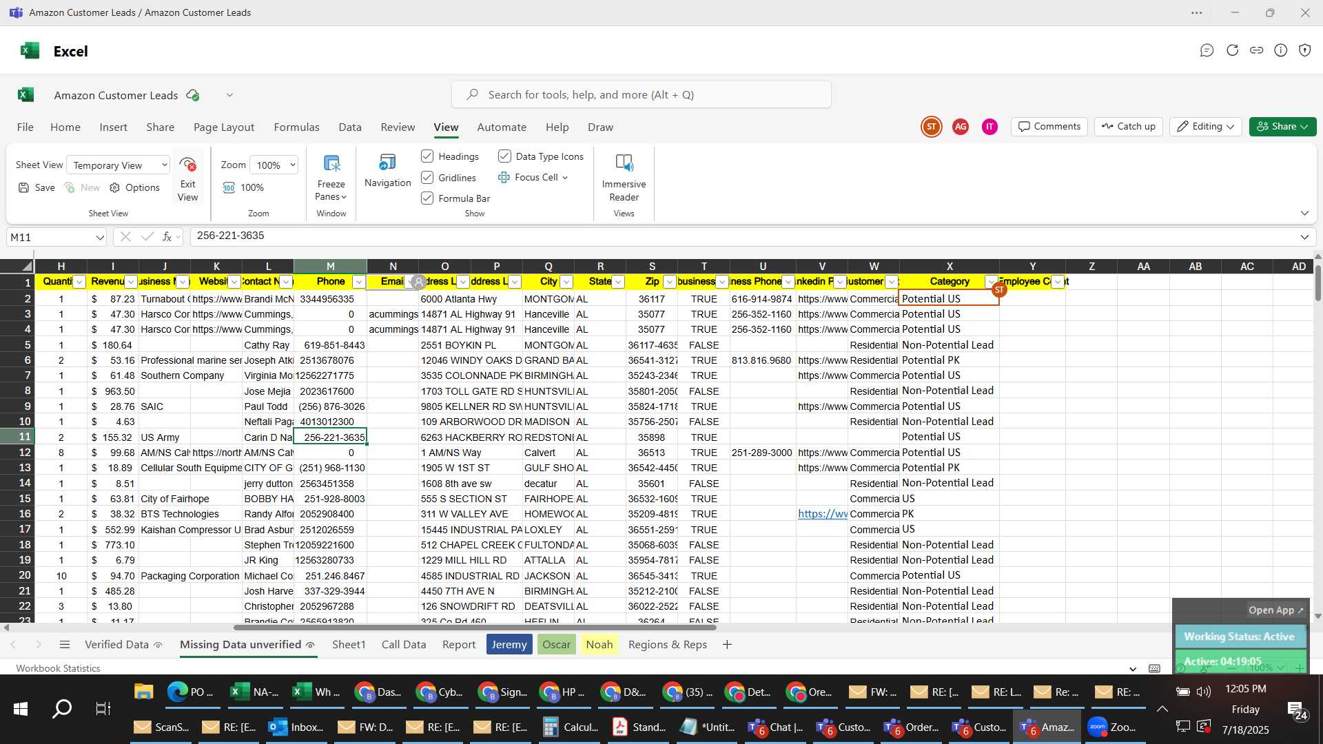
Task: Click the select all corner triangle
Action: (26, 267)
